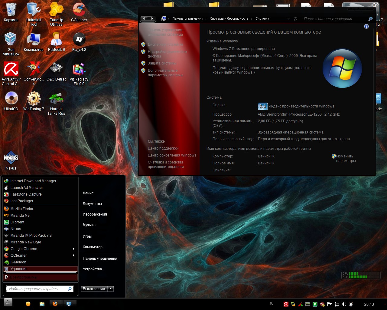
Task: Click the RU language indicator
Action: click(x=271, y=303)
